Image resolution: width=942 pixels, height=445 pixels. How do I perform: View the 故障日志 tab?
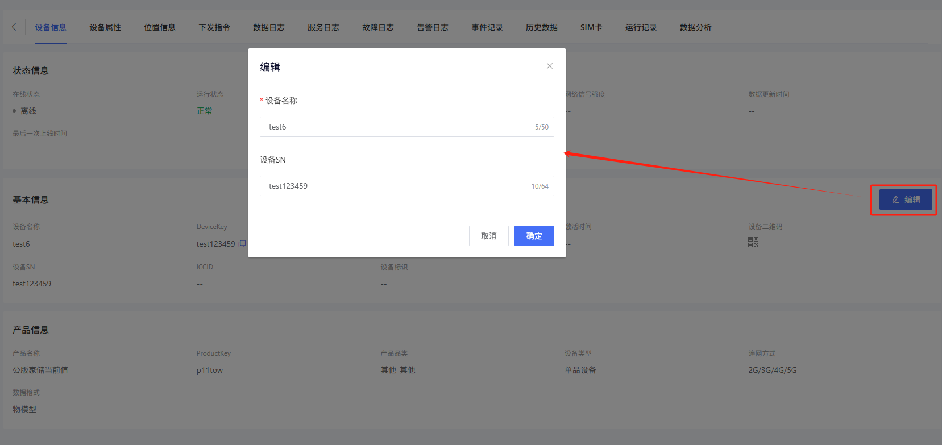pos(378,27)
